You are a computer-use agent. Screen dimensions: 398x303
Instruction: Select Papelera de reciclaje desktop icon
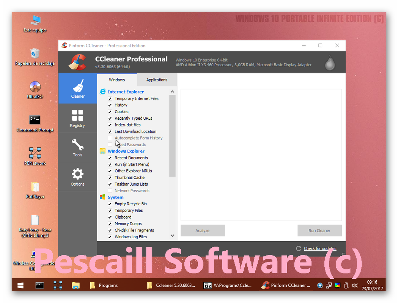point(35,57)
